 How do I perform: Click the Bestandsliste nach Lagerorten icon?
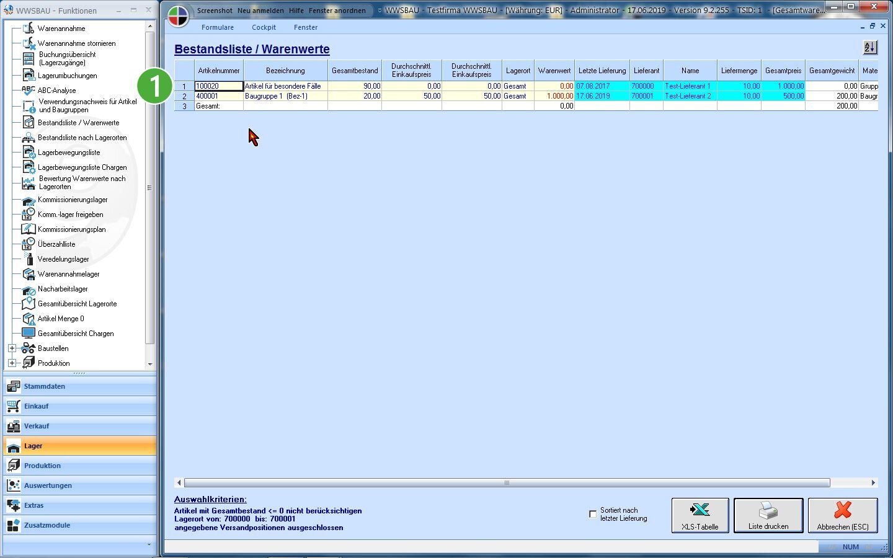tap(29, 138)
